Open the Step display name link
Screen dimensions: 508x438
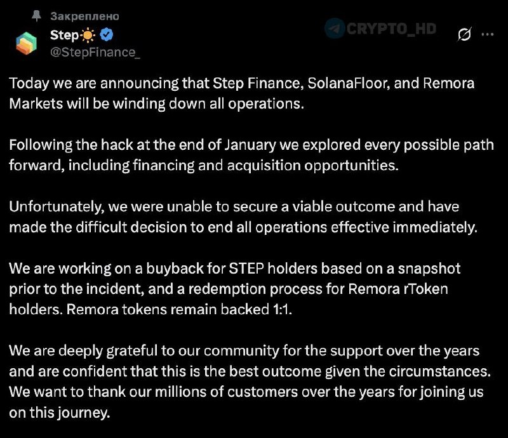[x=64, y=35]
